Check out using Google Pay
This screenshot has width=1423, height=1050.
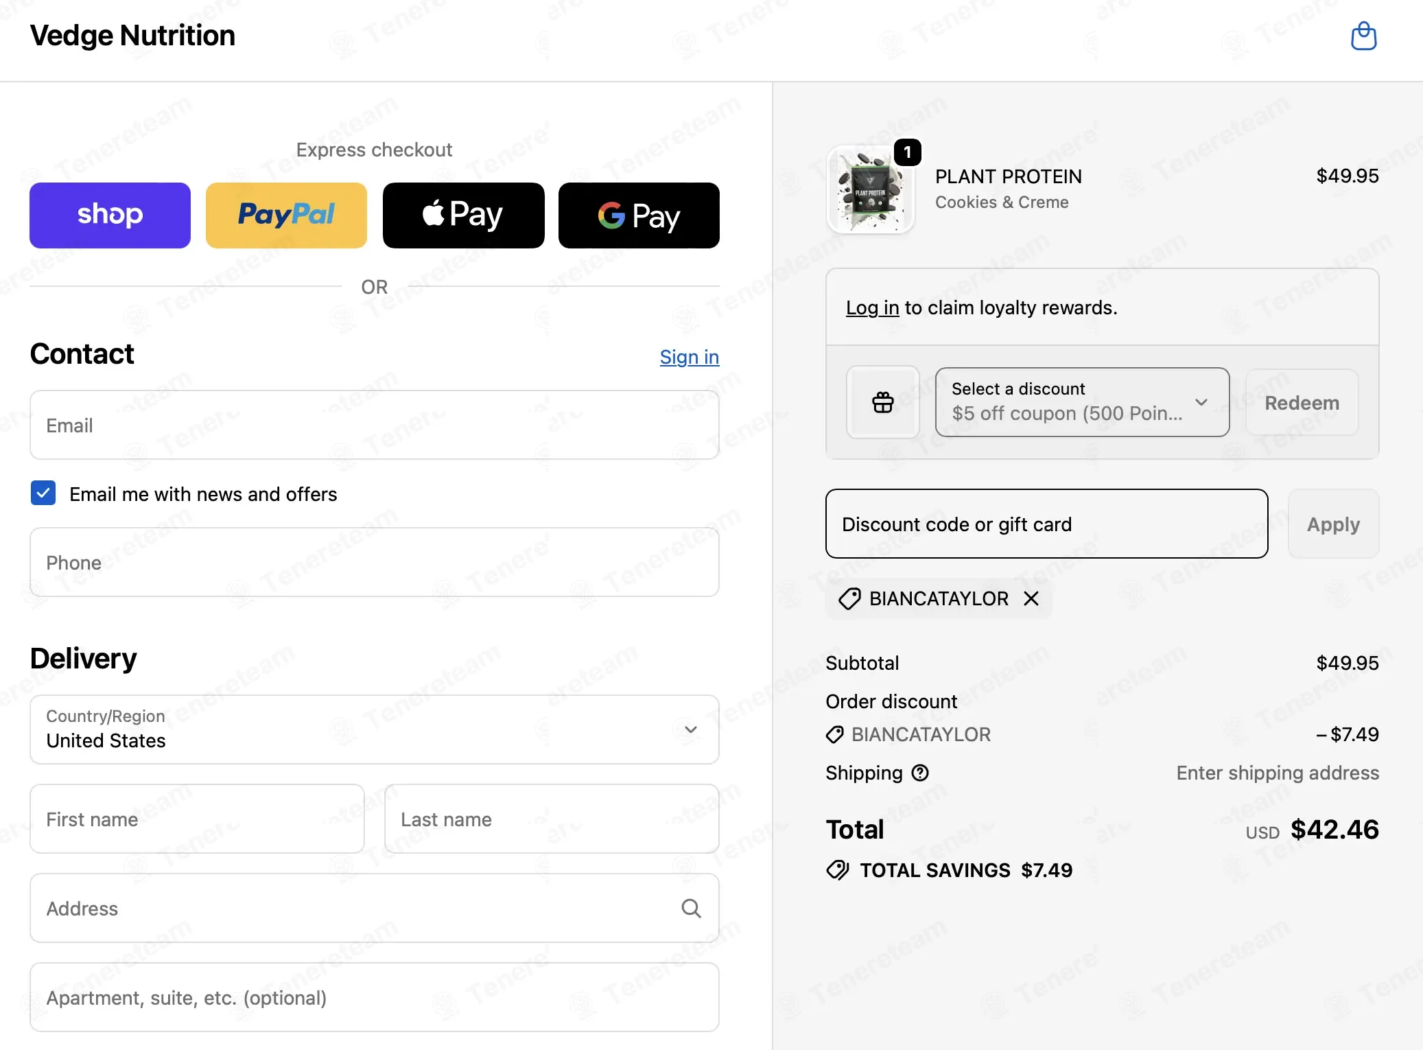(639, 215)
